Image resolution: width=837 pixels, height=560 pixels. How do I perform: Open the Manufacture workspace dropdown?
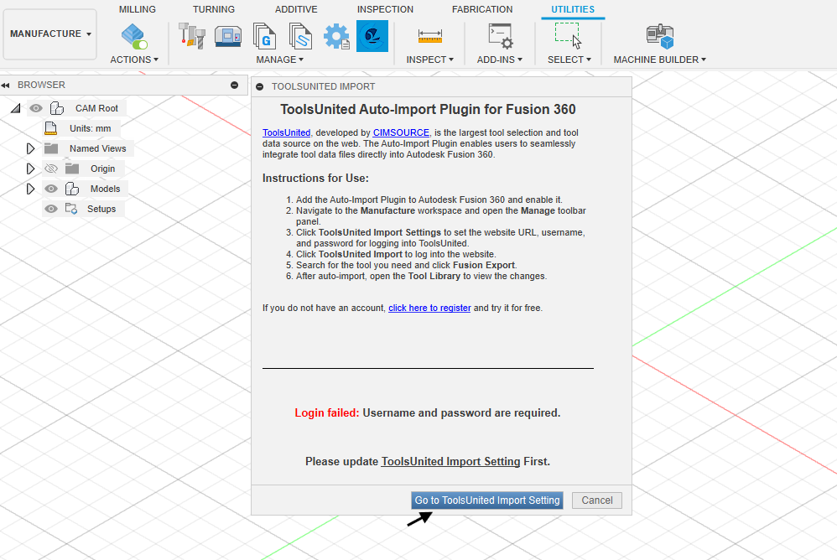[49, 34]
